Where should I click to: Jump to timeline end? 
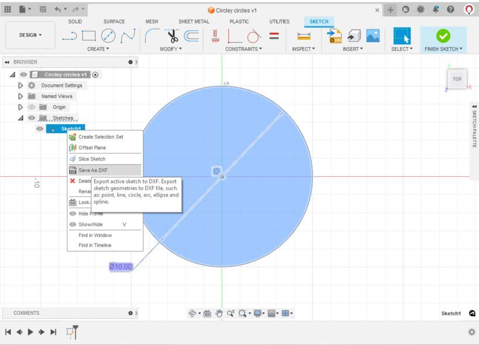click(53, 331)
